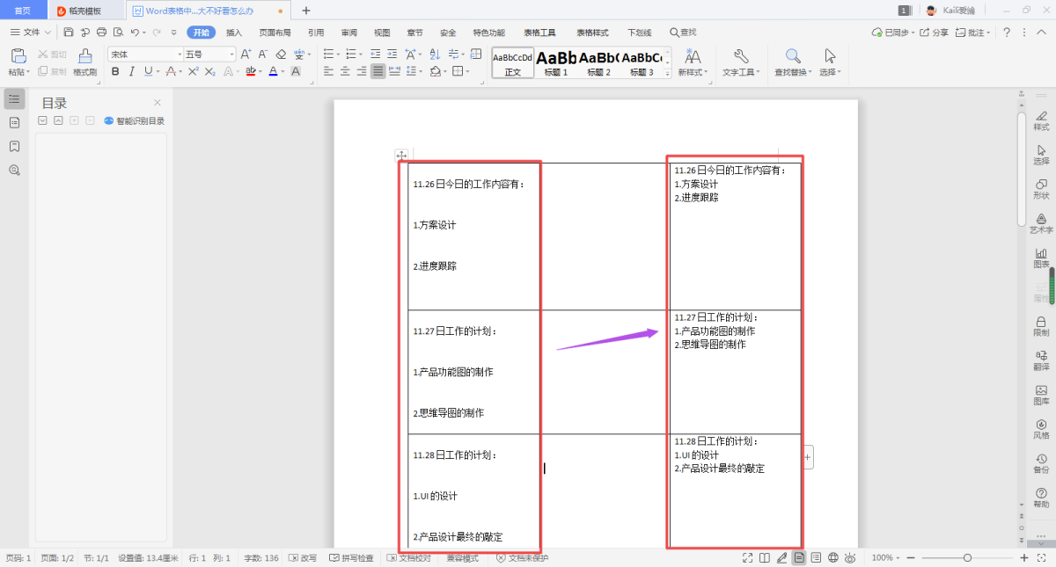1056x567 pixels.
Task: Open the 页面布局 ribbon tab
Action: click(x=275, y=33)
